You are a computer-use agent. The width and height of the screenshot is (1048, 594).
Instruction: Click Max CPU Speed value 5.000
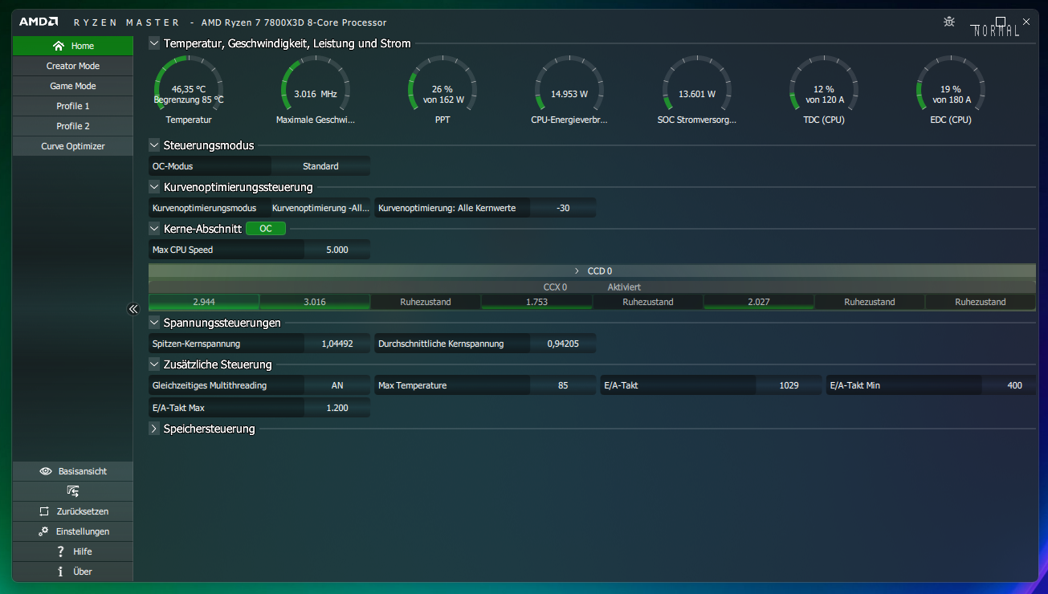(x=337, y=250)
